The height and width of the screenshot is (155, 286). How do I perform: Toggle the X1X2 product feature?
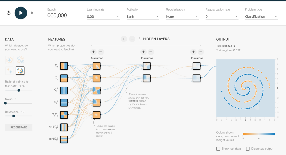click(x=64, y=115)
